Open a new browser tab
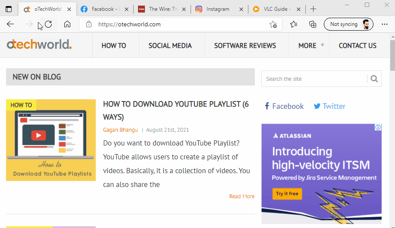The width and height of the screenshot is (395, 228). (x=313, y=9)
